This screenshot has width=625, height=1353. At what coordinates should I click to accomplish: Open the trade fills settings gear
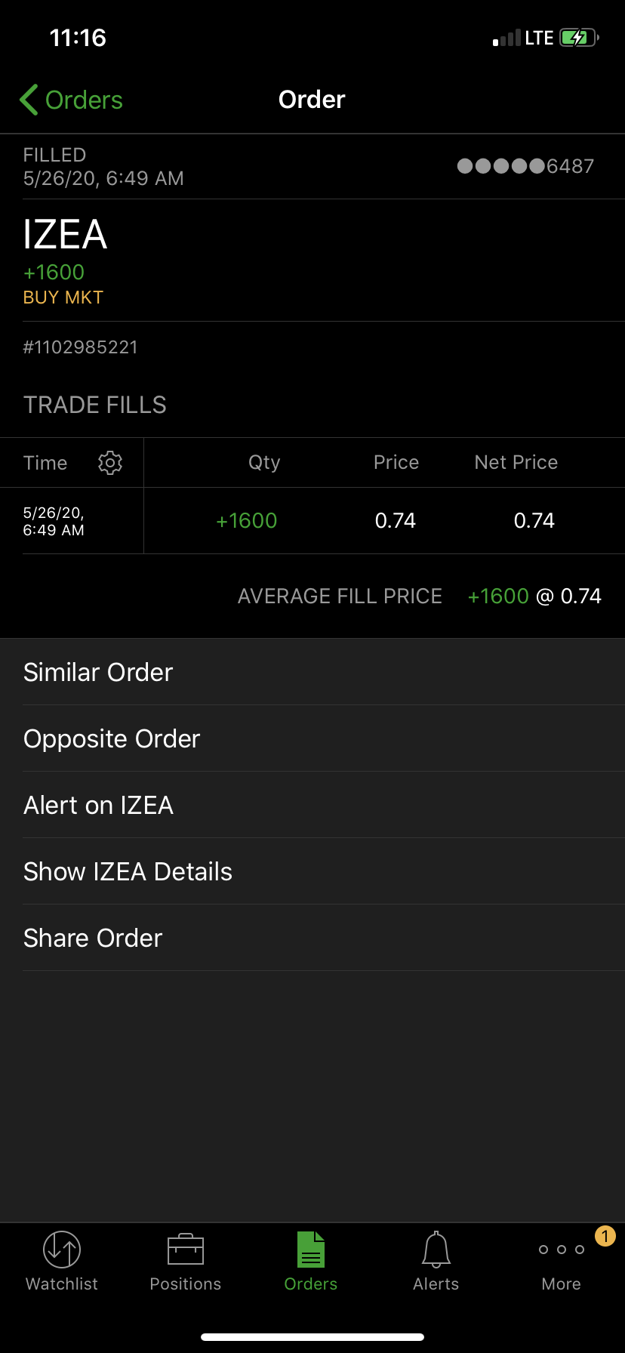tap(110, 463)
